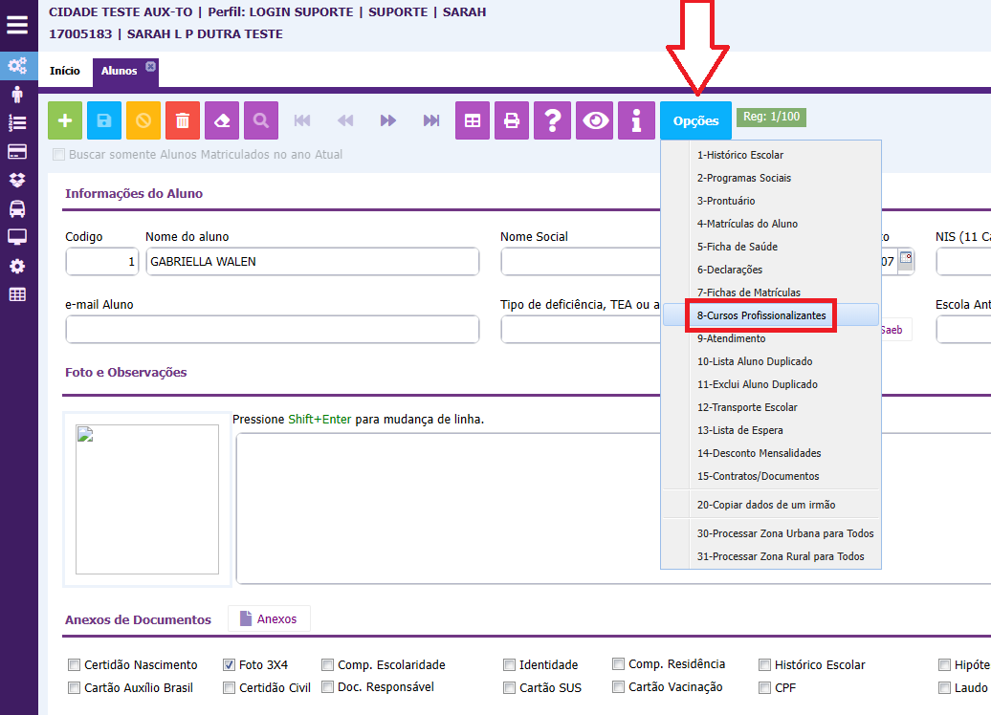Switch to the Início tab
The height and width of the screenshot is (715, 991).
coord(65,71)
